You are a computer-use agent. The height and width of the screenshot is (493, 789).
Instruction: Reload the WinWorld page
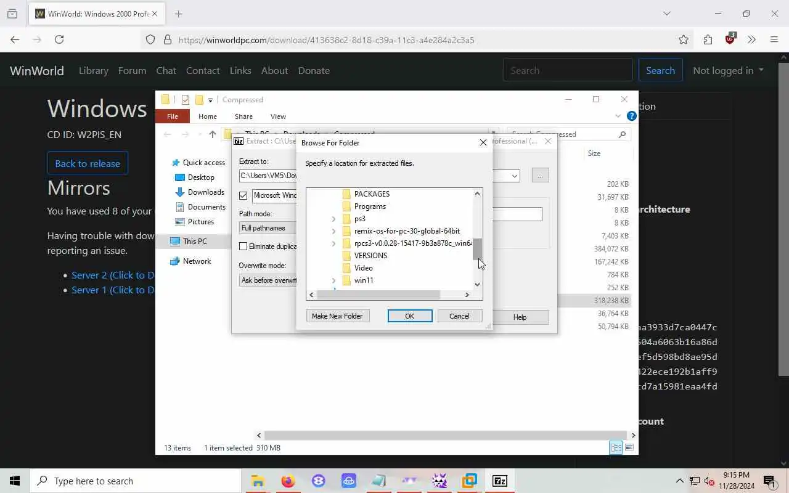coord(59,39)
